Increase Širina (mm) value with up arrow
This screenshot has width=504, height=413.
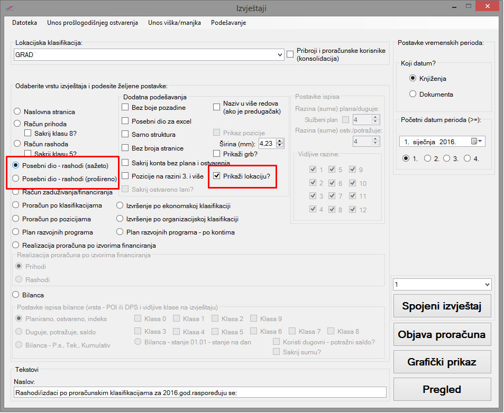(280, 140)
